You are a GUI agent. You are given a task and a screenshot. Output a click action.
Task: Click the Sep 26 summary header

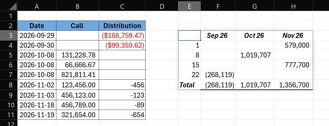218,35
